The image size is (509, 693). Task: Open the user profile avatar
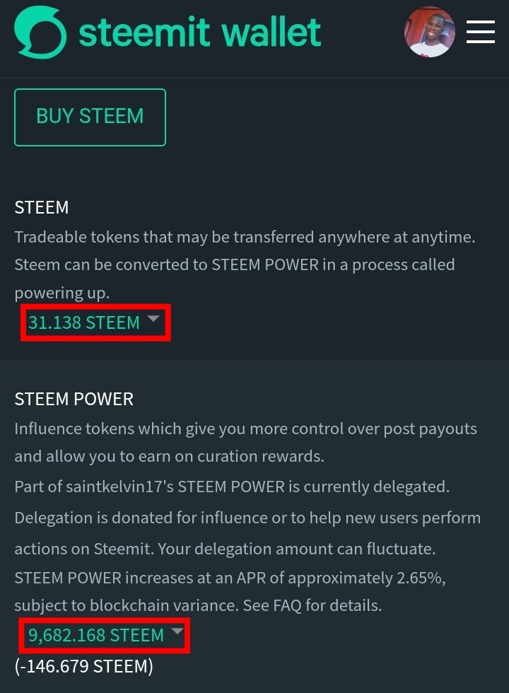[x=429, y=32]
